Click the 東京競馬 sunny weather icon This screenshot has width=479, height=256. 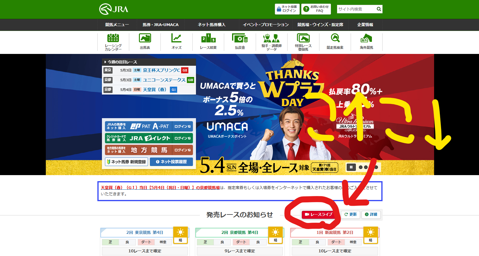180,235
